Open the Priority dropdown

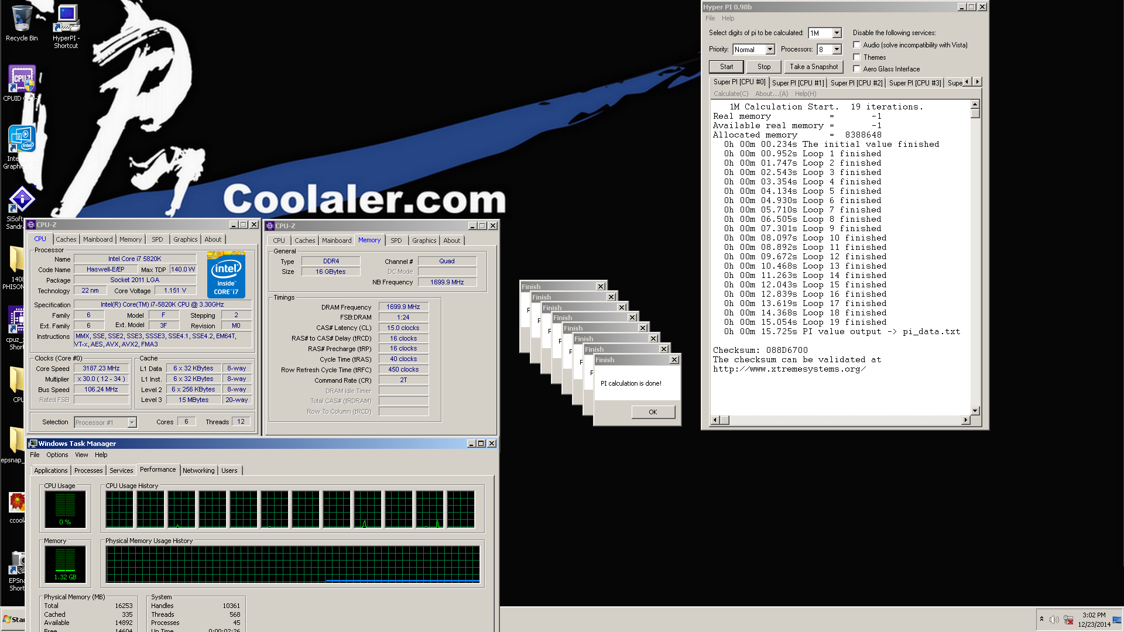tap(770, 50)
